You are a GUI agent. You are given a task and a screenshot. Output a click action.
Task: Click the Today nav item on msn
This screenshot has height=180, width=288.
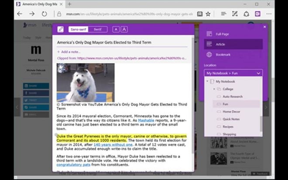click(x=27, y=38)
